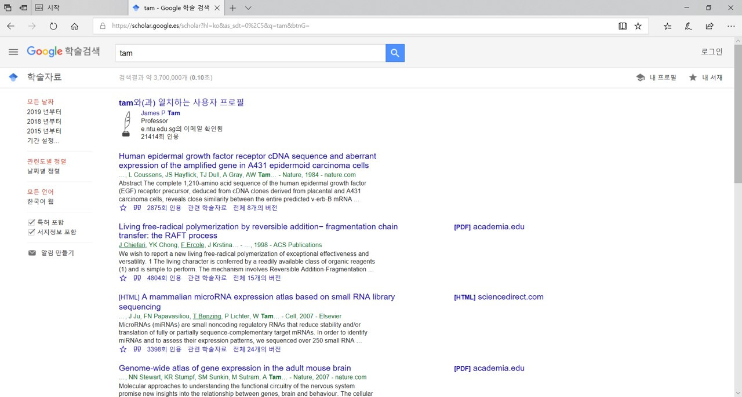Open browser settings and more menu

pyautogui.click(x=731, y=26)
